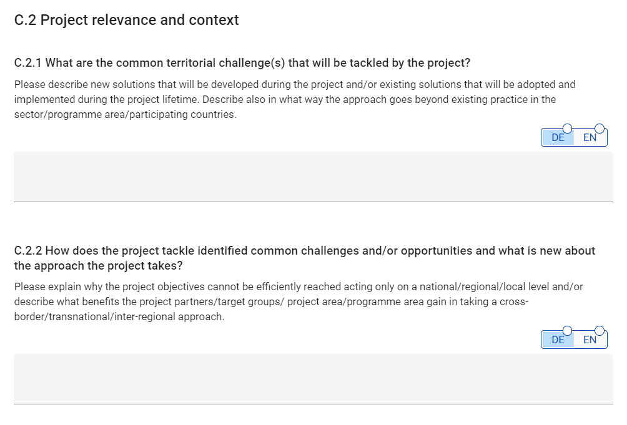The image size is (627, 425).
Task: Switch C.2.1 field language to EN
Action: click(590, 138)
